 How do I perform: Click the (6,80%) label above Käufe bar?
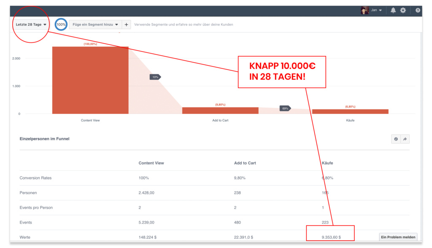click(x=350, y=107)
